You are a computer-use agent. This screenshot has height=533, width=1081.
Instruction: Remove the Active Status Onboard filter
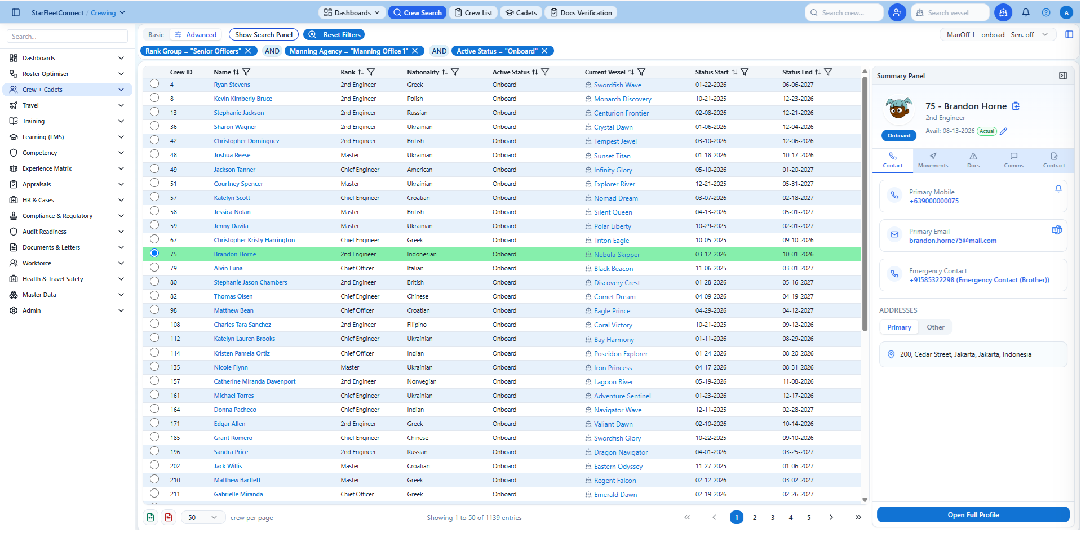[544, 51]
